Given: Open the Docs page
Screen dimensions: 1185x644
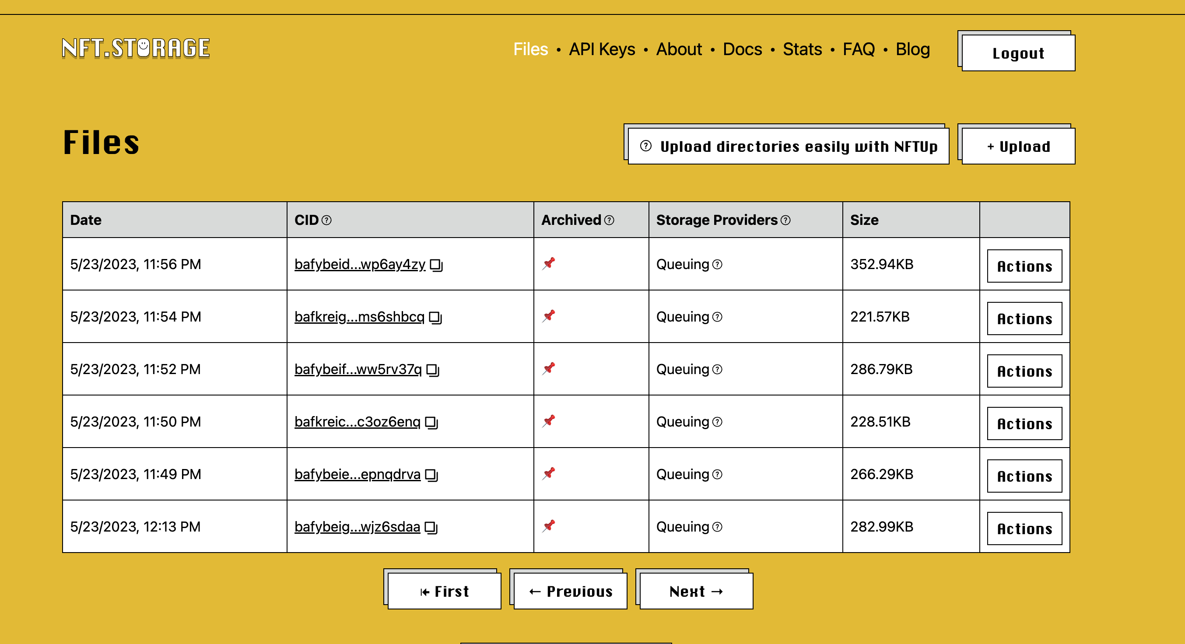Looking at the screenshot, I should pos(743,49).
